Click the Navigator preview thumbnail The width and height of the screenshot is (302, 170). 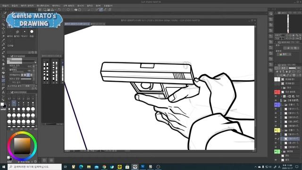pyautogui.click(x=288, y=24)
